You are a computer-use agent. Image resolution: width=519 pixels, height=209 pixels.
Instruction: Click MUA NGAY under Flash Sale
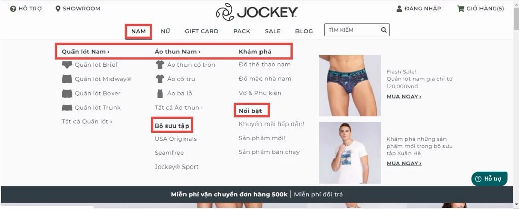click(x=404, y=97)
